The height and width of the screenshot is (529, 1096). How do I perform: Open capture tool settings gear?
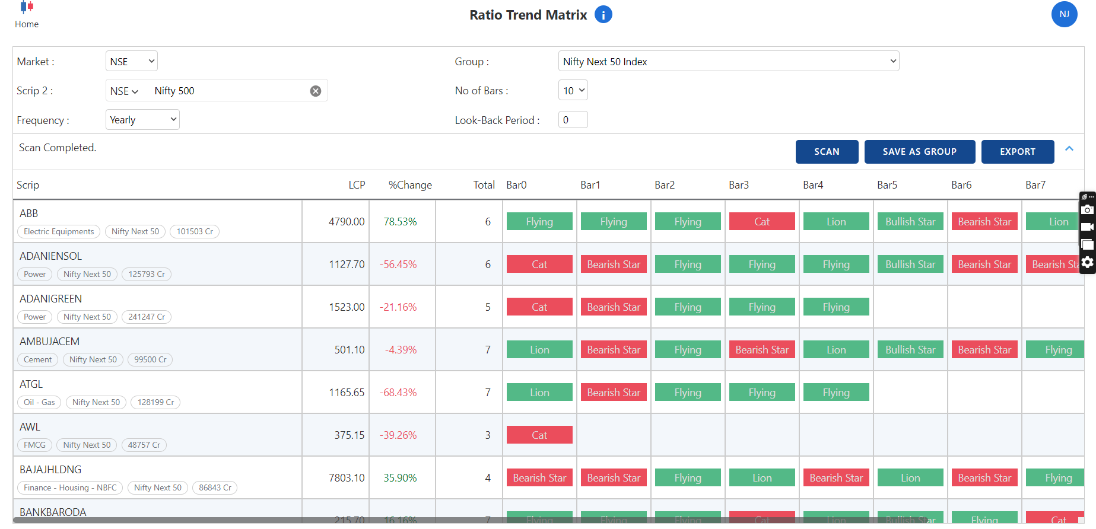[x=1087, y=262]
